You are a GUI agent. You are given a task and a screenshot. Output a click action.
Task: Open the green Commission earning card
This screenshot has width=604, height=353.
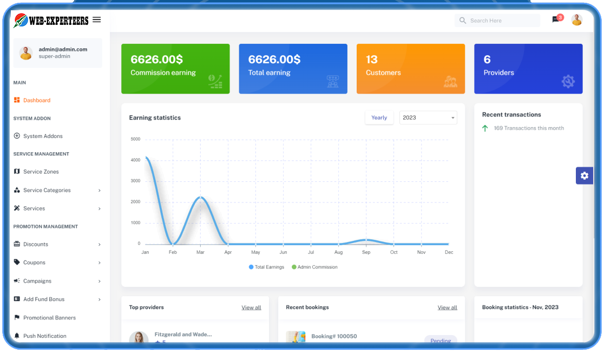tap(175, 69)
